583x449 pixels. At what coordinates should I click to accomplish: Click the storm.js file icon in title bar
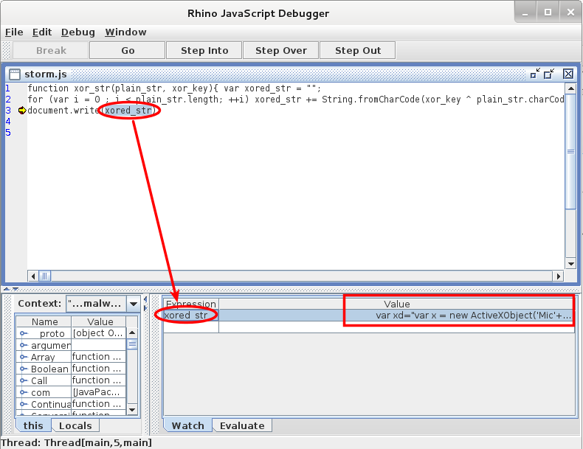click(15, 74)
